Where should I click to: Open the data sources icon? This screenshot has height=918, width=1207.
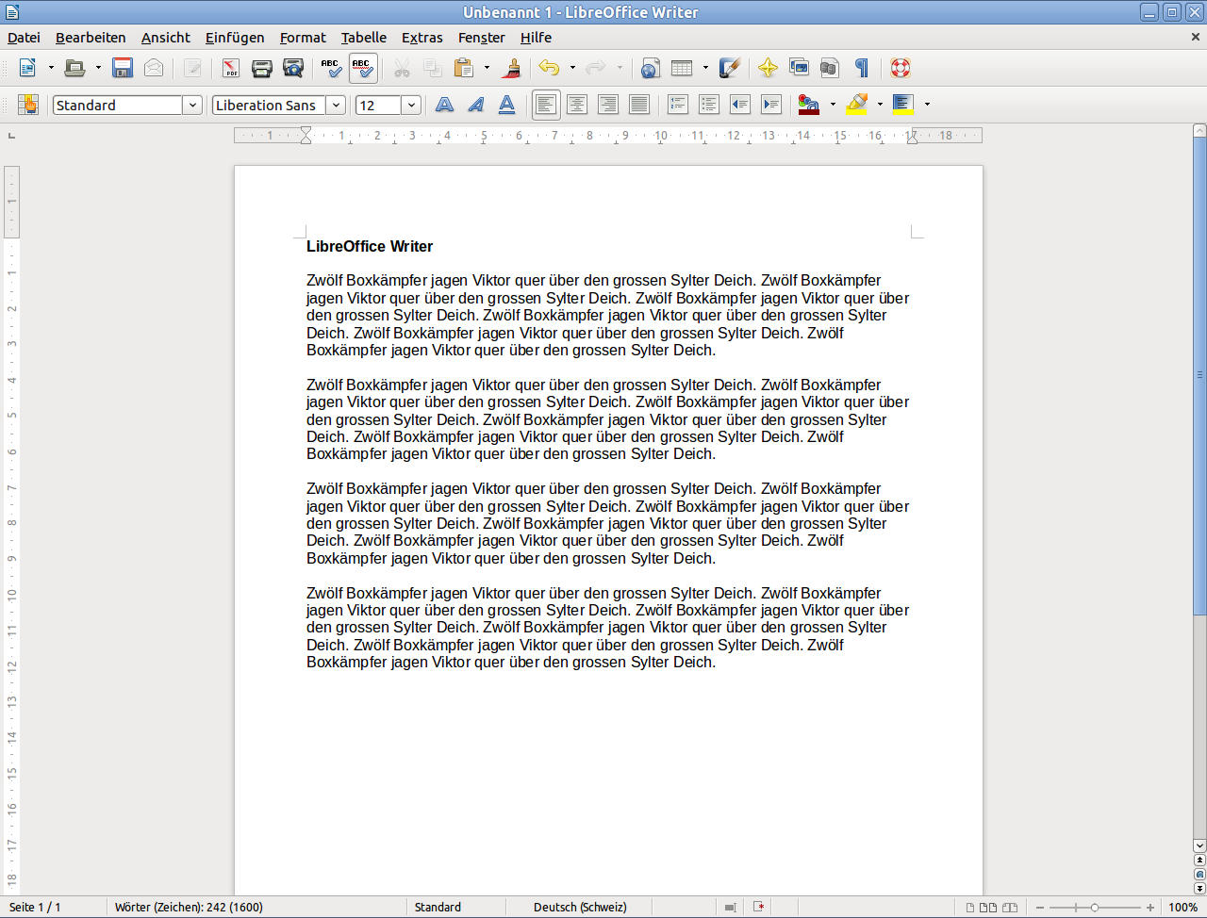830,68
